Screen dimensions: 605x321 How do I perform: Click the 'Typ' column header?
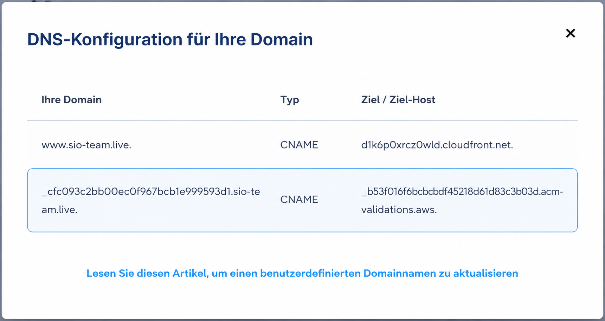(290, 100)
